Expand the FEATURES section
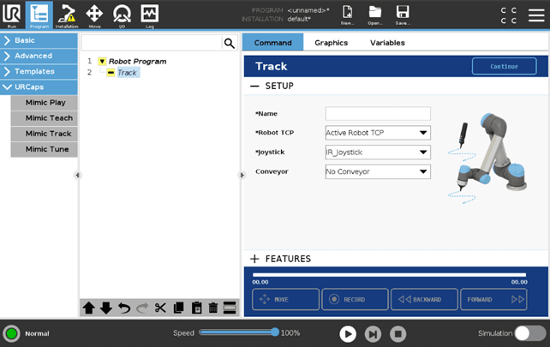550x347 pixels. [254, 259]
